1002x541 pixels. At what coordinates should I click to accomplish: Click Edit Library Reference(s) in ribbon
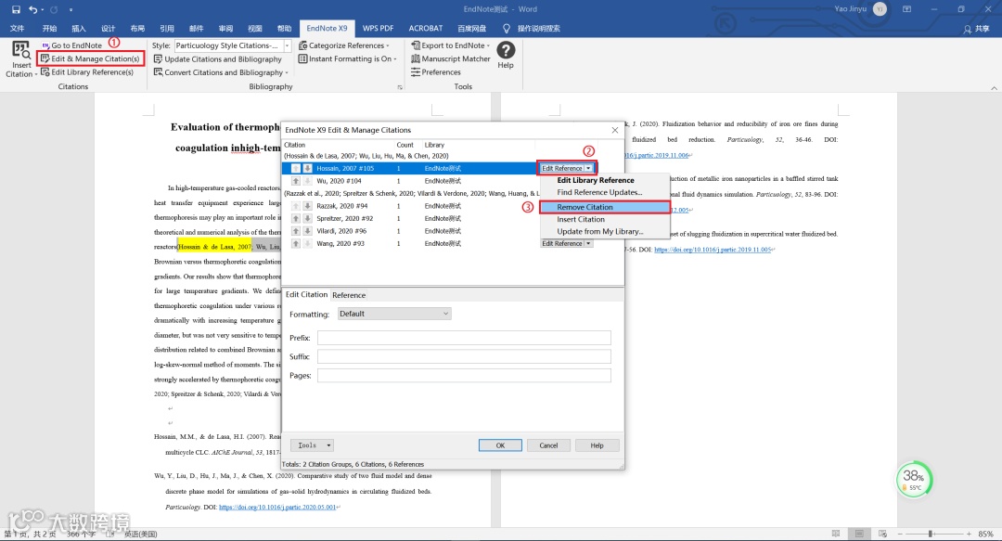click(87, 72)
